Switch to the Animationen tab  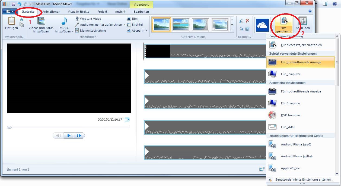(x=51, y=12)
